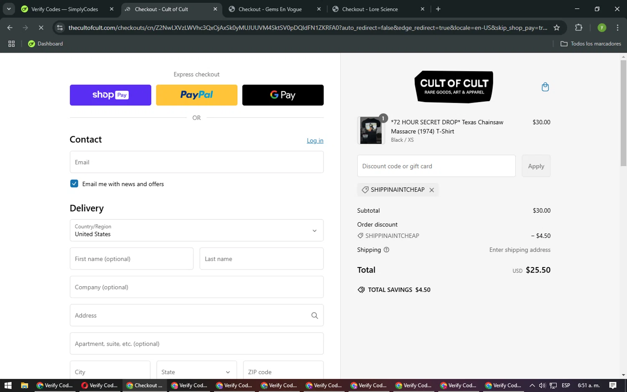Pay with Google Pay button
Image resolution: width=627 pixels, height=392 pixels.
[x=283, y=95]
